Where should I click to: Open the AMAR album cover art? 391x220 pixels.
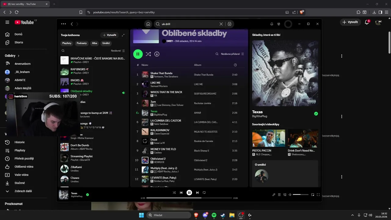tap(285, 73)
